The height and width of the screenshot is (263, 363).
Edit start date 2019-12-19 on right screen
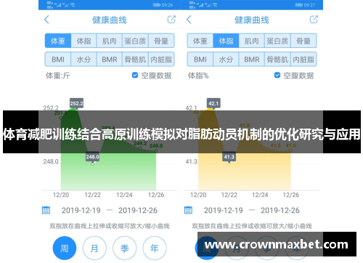click(224, 210)
